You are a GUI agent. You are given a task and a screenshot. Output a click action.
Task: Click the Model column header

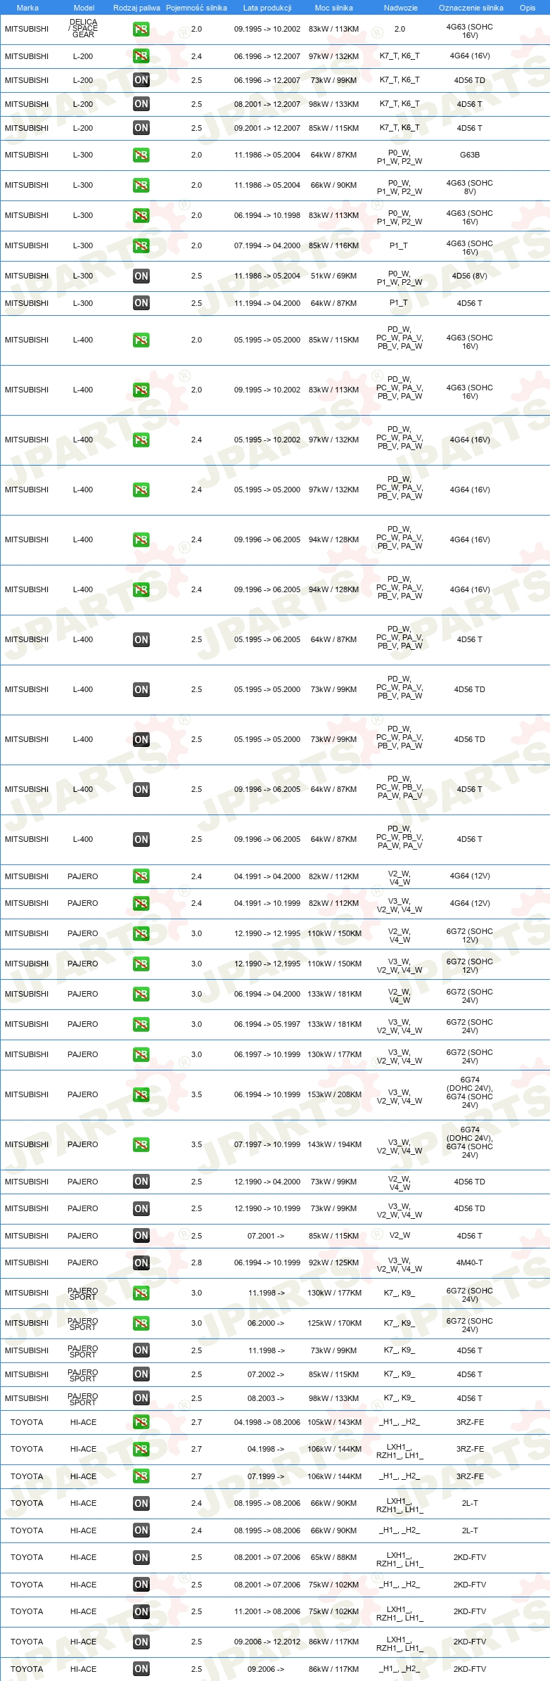(x=84, y=8)
